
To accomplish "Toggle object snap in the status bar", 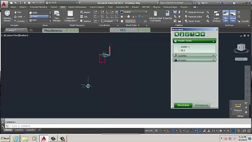I will [x=192, y=131].
